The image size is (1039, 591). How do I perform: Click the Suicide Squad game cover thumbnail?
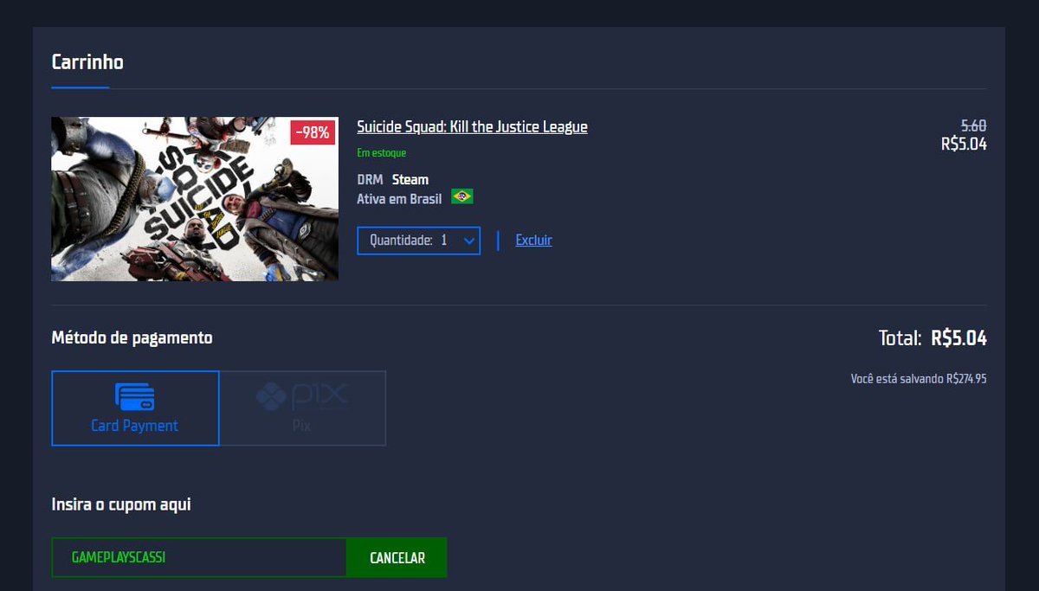pos(195,199)
